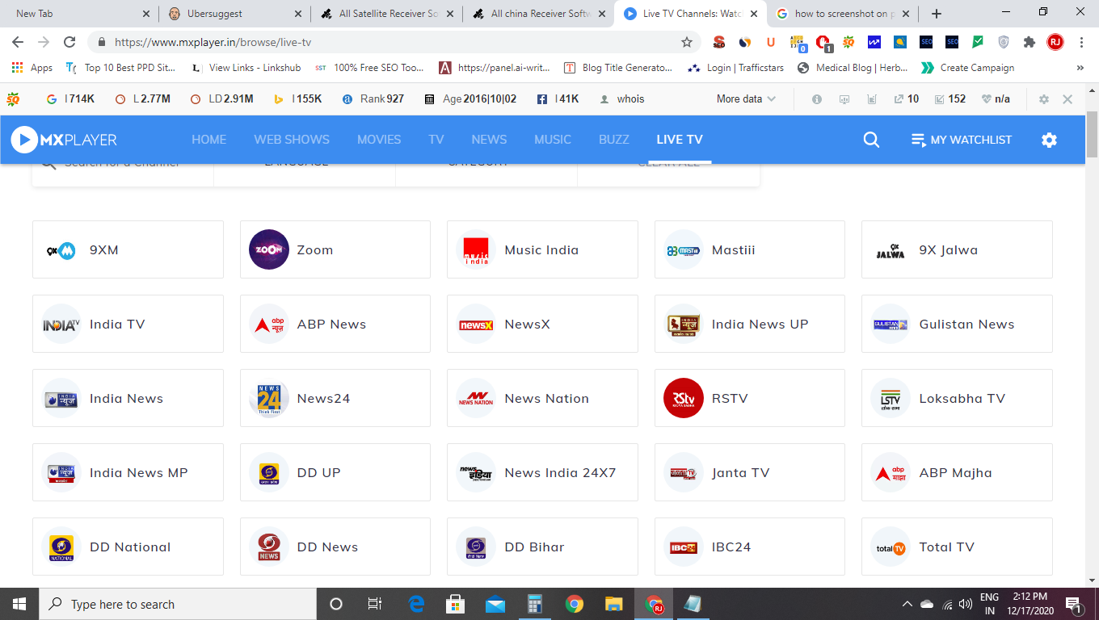Viewport: 1099px width, 620px height.
Task: Open the 9XM channel logo
Action: pos(61,249)
